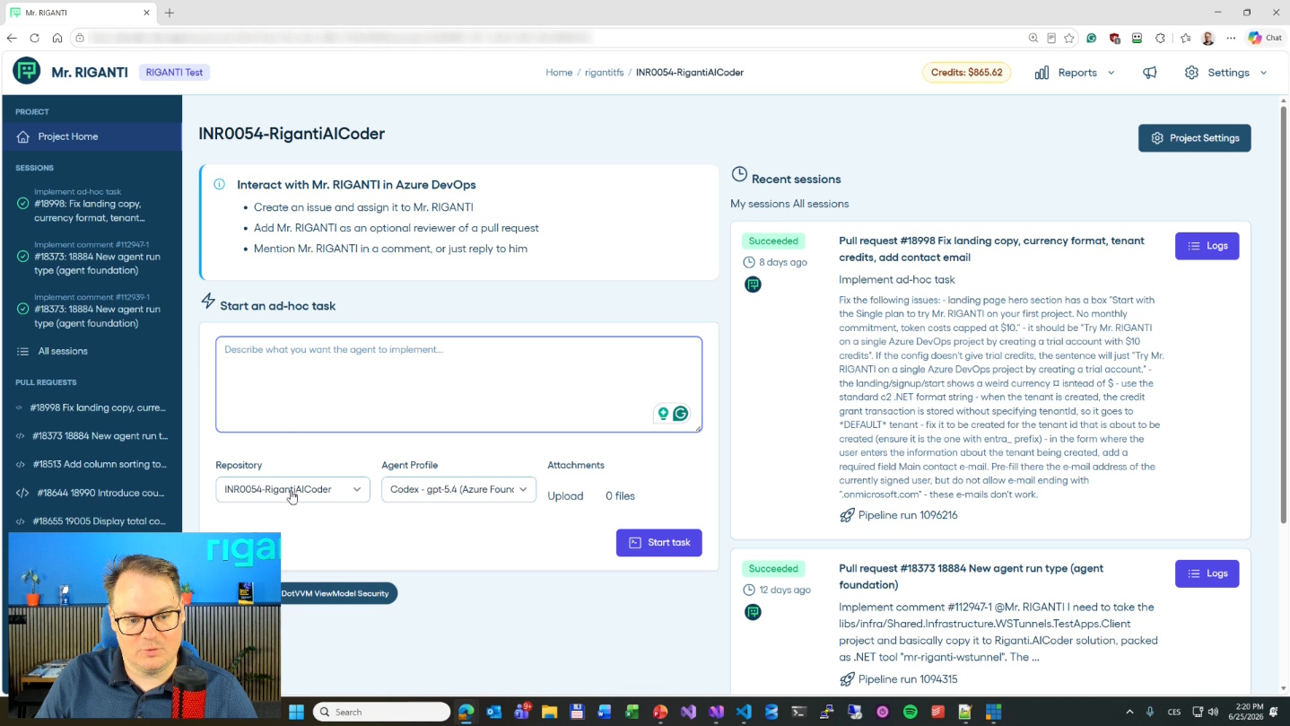Open a new browser tab
1290x726 pixels.
170,13
